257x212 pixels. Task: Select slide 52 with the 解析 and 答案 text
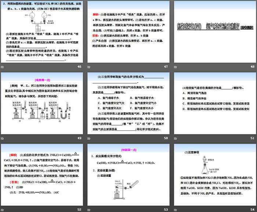coord(42,175)
